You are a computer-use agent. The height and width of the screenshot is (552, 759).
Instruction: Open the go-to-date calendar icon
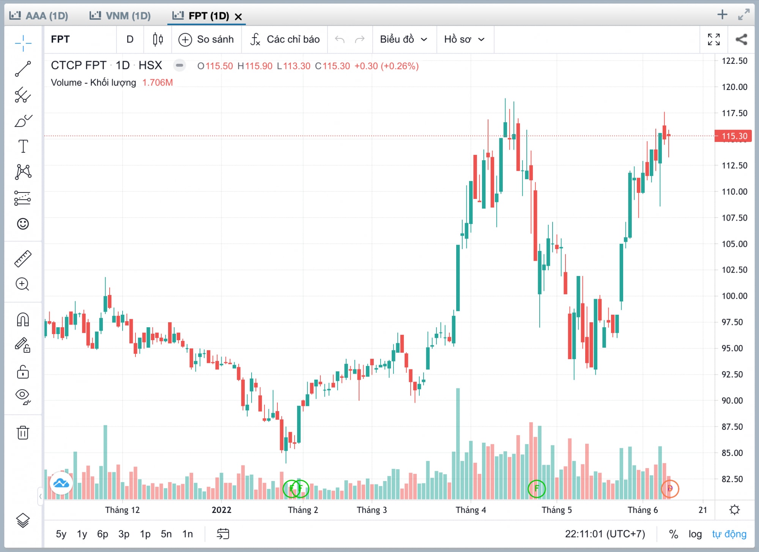223,534
